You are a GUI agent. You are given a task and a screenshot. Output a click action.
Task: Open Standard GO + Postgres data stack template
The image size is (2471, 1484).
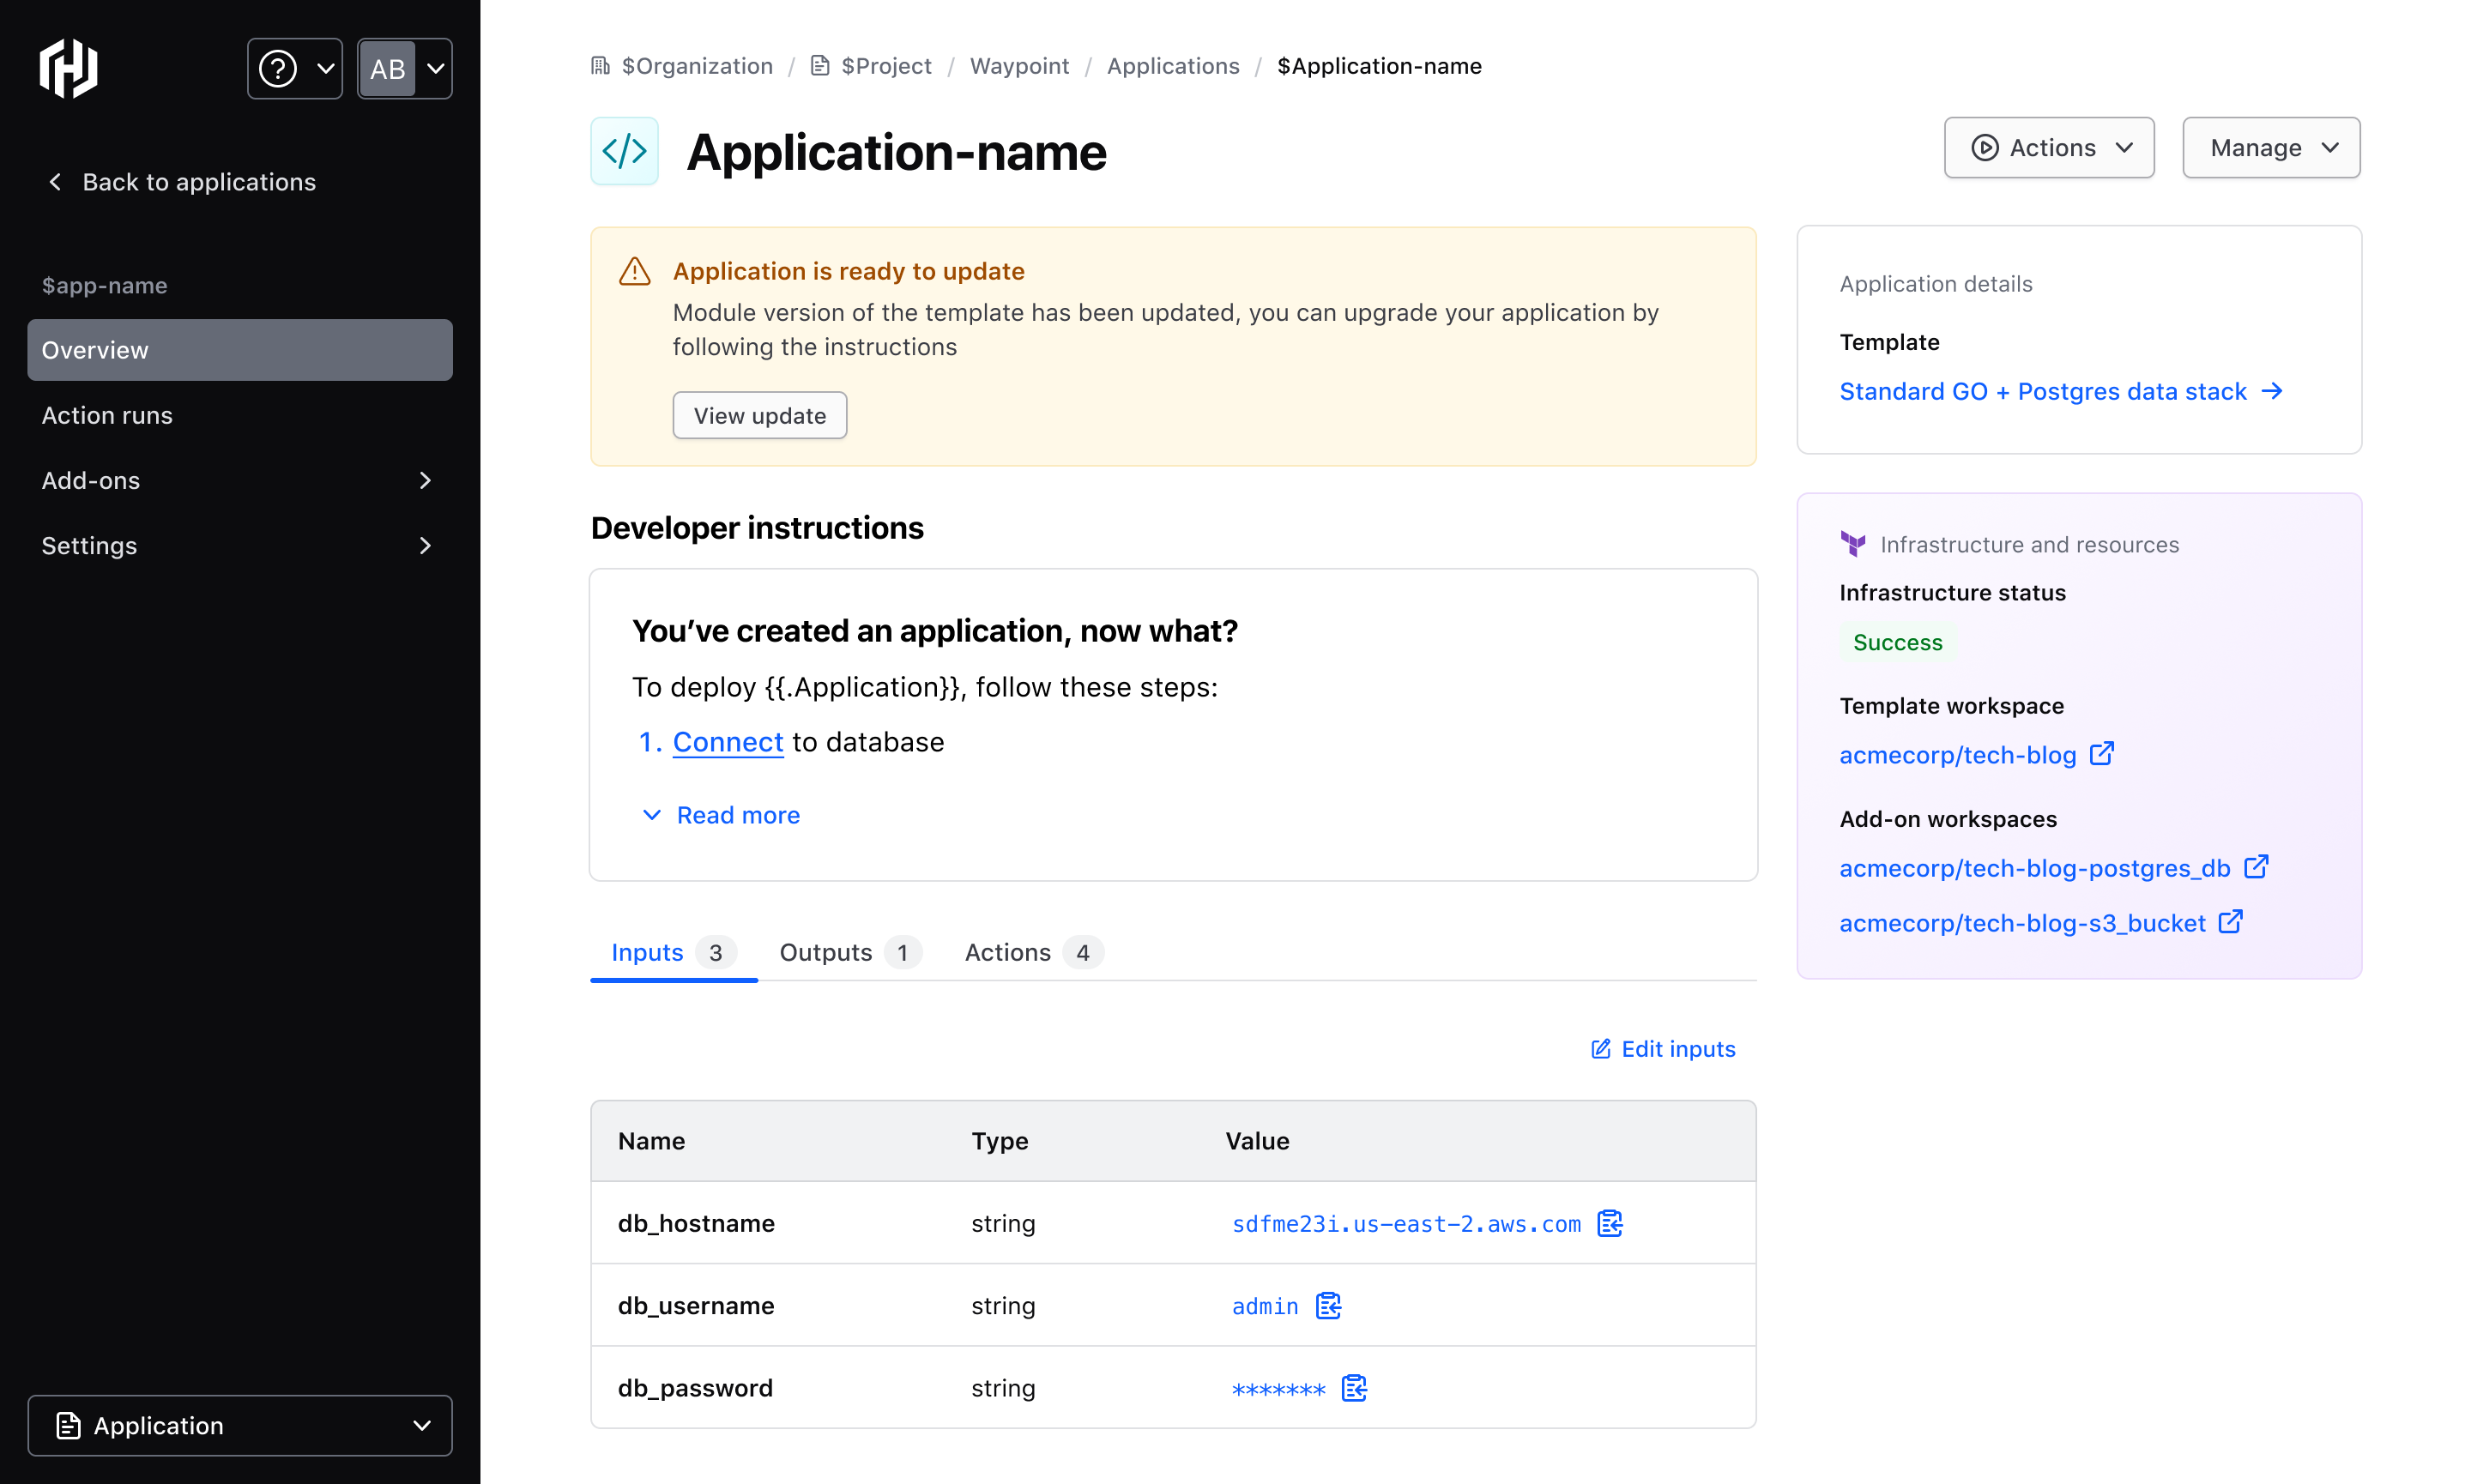(x=2060, y=391)
